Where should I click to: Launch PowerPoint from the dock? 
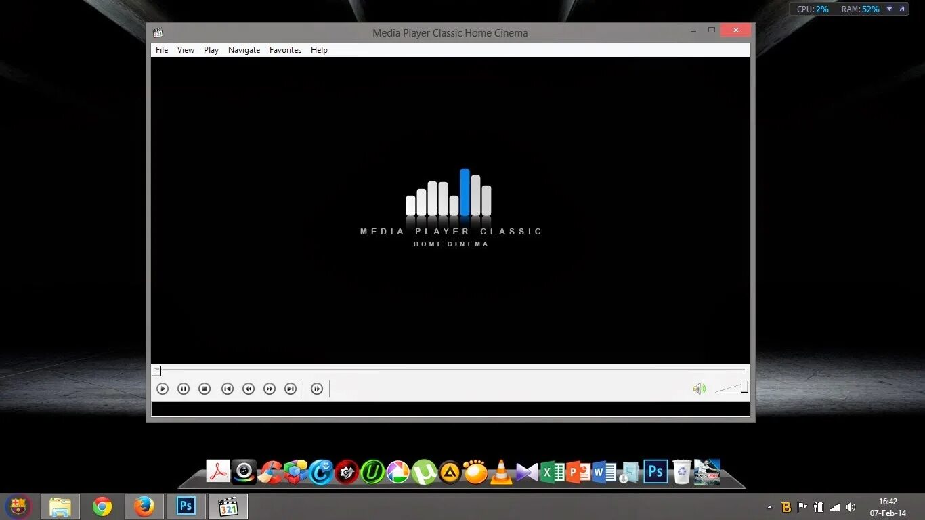(578, 471)
